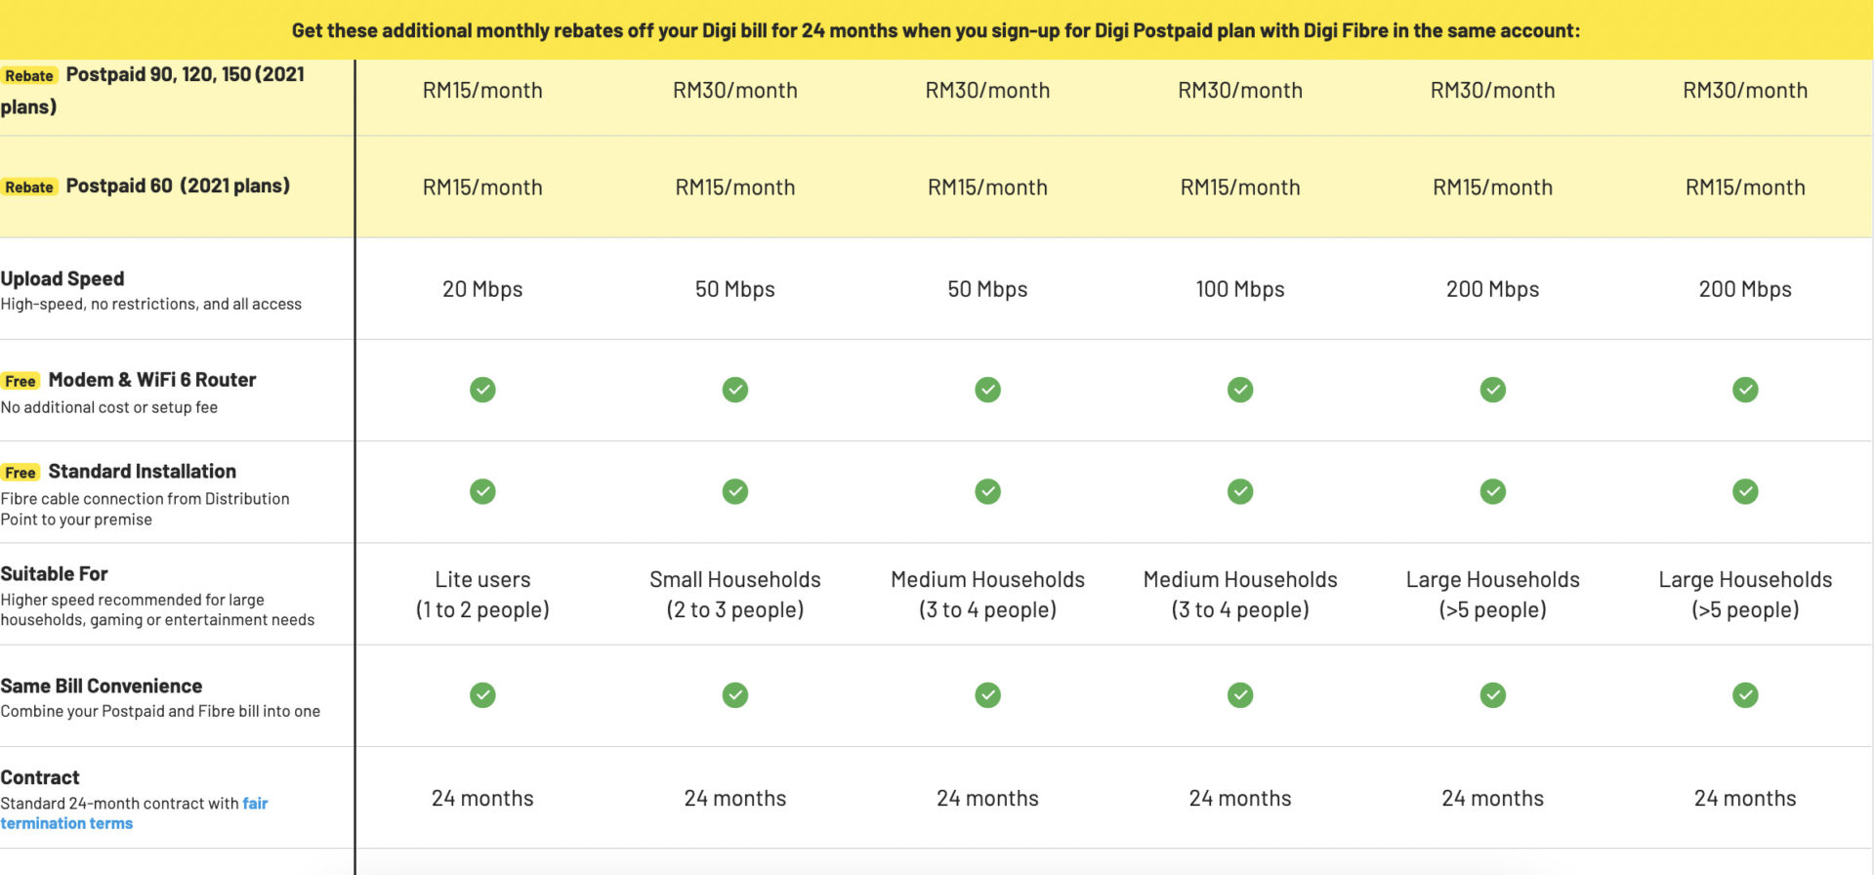Viewport: 1875px width, 875px height.
Task: Click the Rebate badge beside Postpaid 60
Action: 29,187
